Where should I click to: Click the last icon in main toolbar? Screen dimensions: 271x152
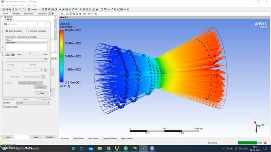point(128,9)
